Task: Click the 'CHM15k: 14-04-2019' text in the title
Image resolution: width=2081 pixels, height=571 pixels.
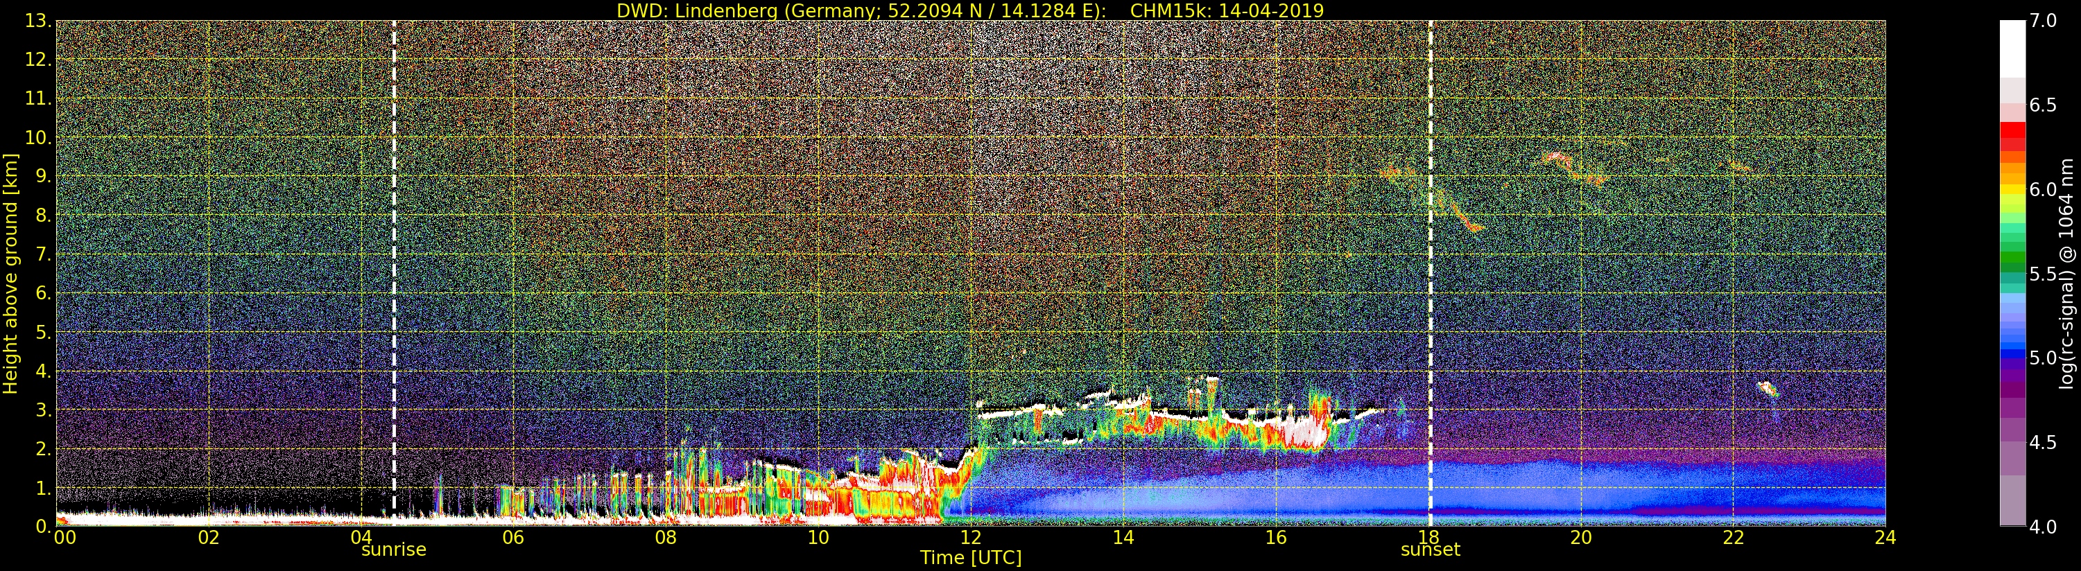Action: (x=1227, y=10)
